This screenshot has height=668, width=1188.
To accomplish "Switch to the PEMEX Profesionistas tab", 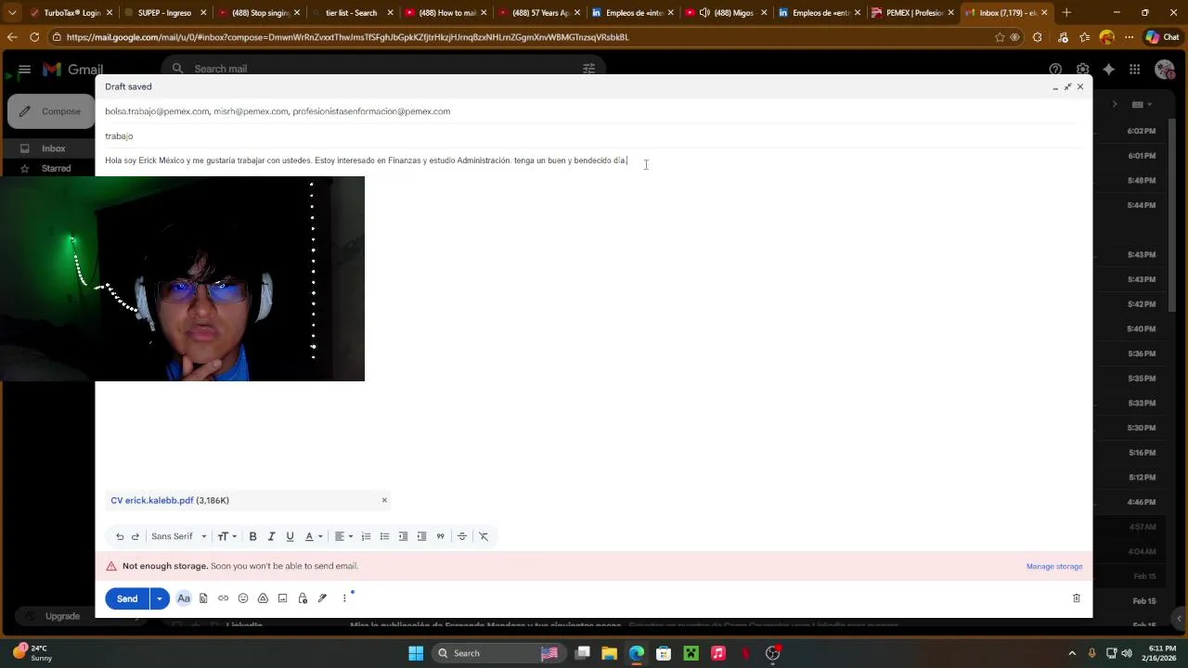I will point(912,13).
